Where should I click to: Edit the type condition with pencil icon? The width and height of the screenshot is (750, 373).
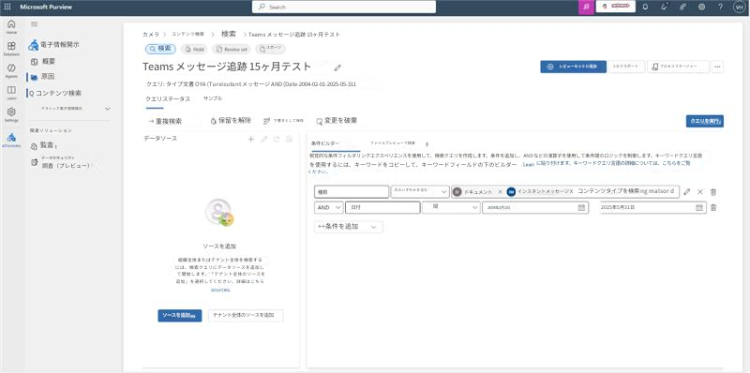(x=687, y=192)
